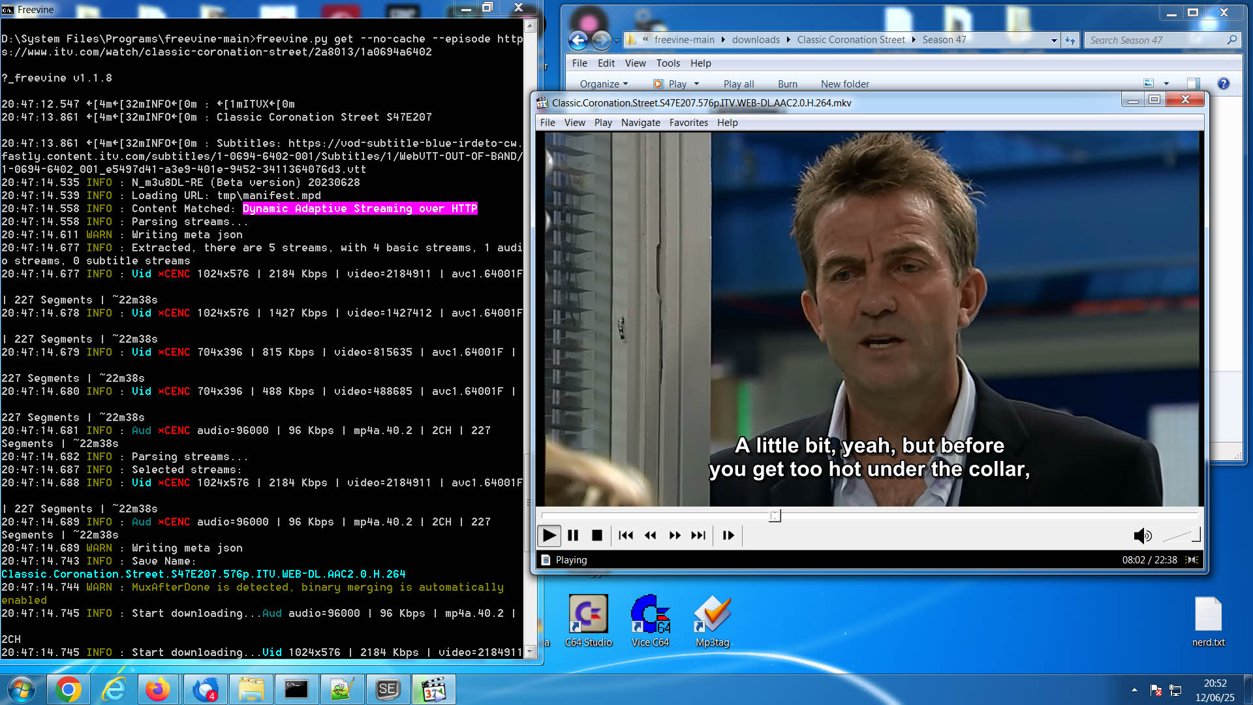Screen dimensions: 1253x705
Task: Click the Stop playback button
Action: (x=596, y=535)
